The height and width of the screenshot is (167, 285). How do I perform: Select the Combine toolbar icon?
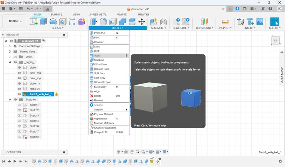[x=123, y=22]
